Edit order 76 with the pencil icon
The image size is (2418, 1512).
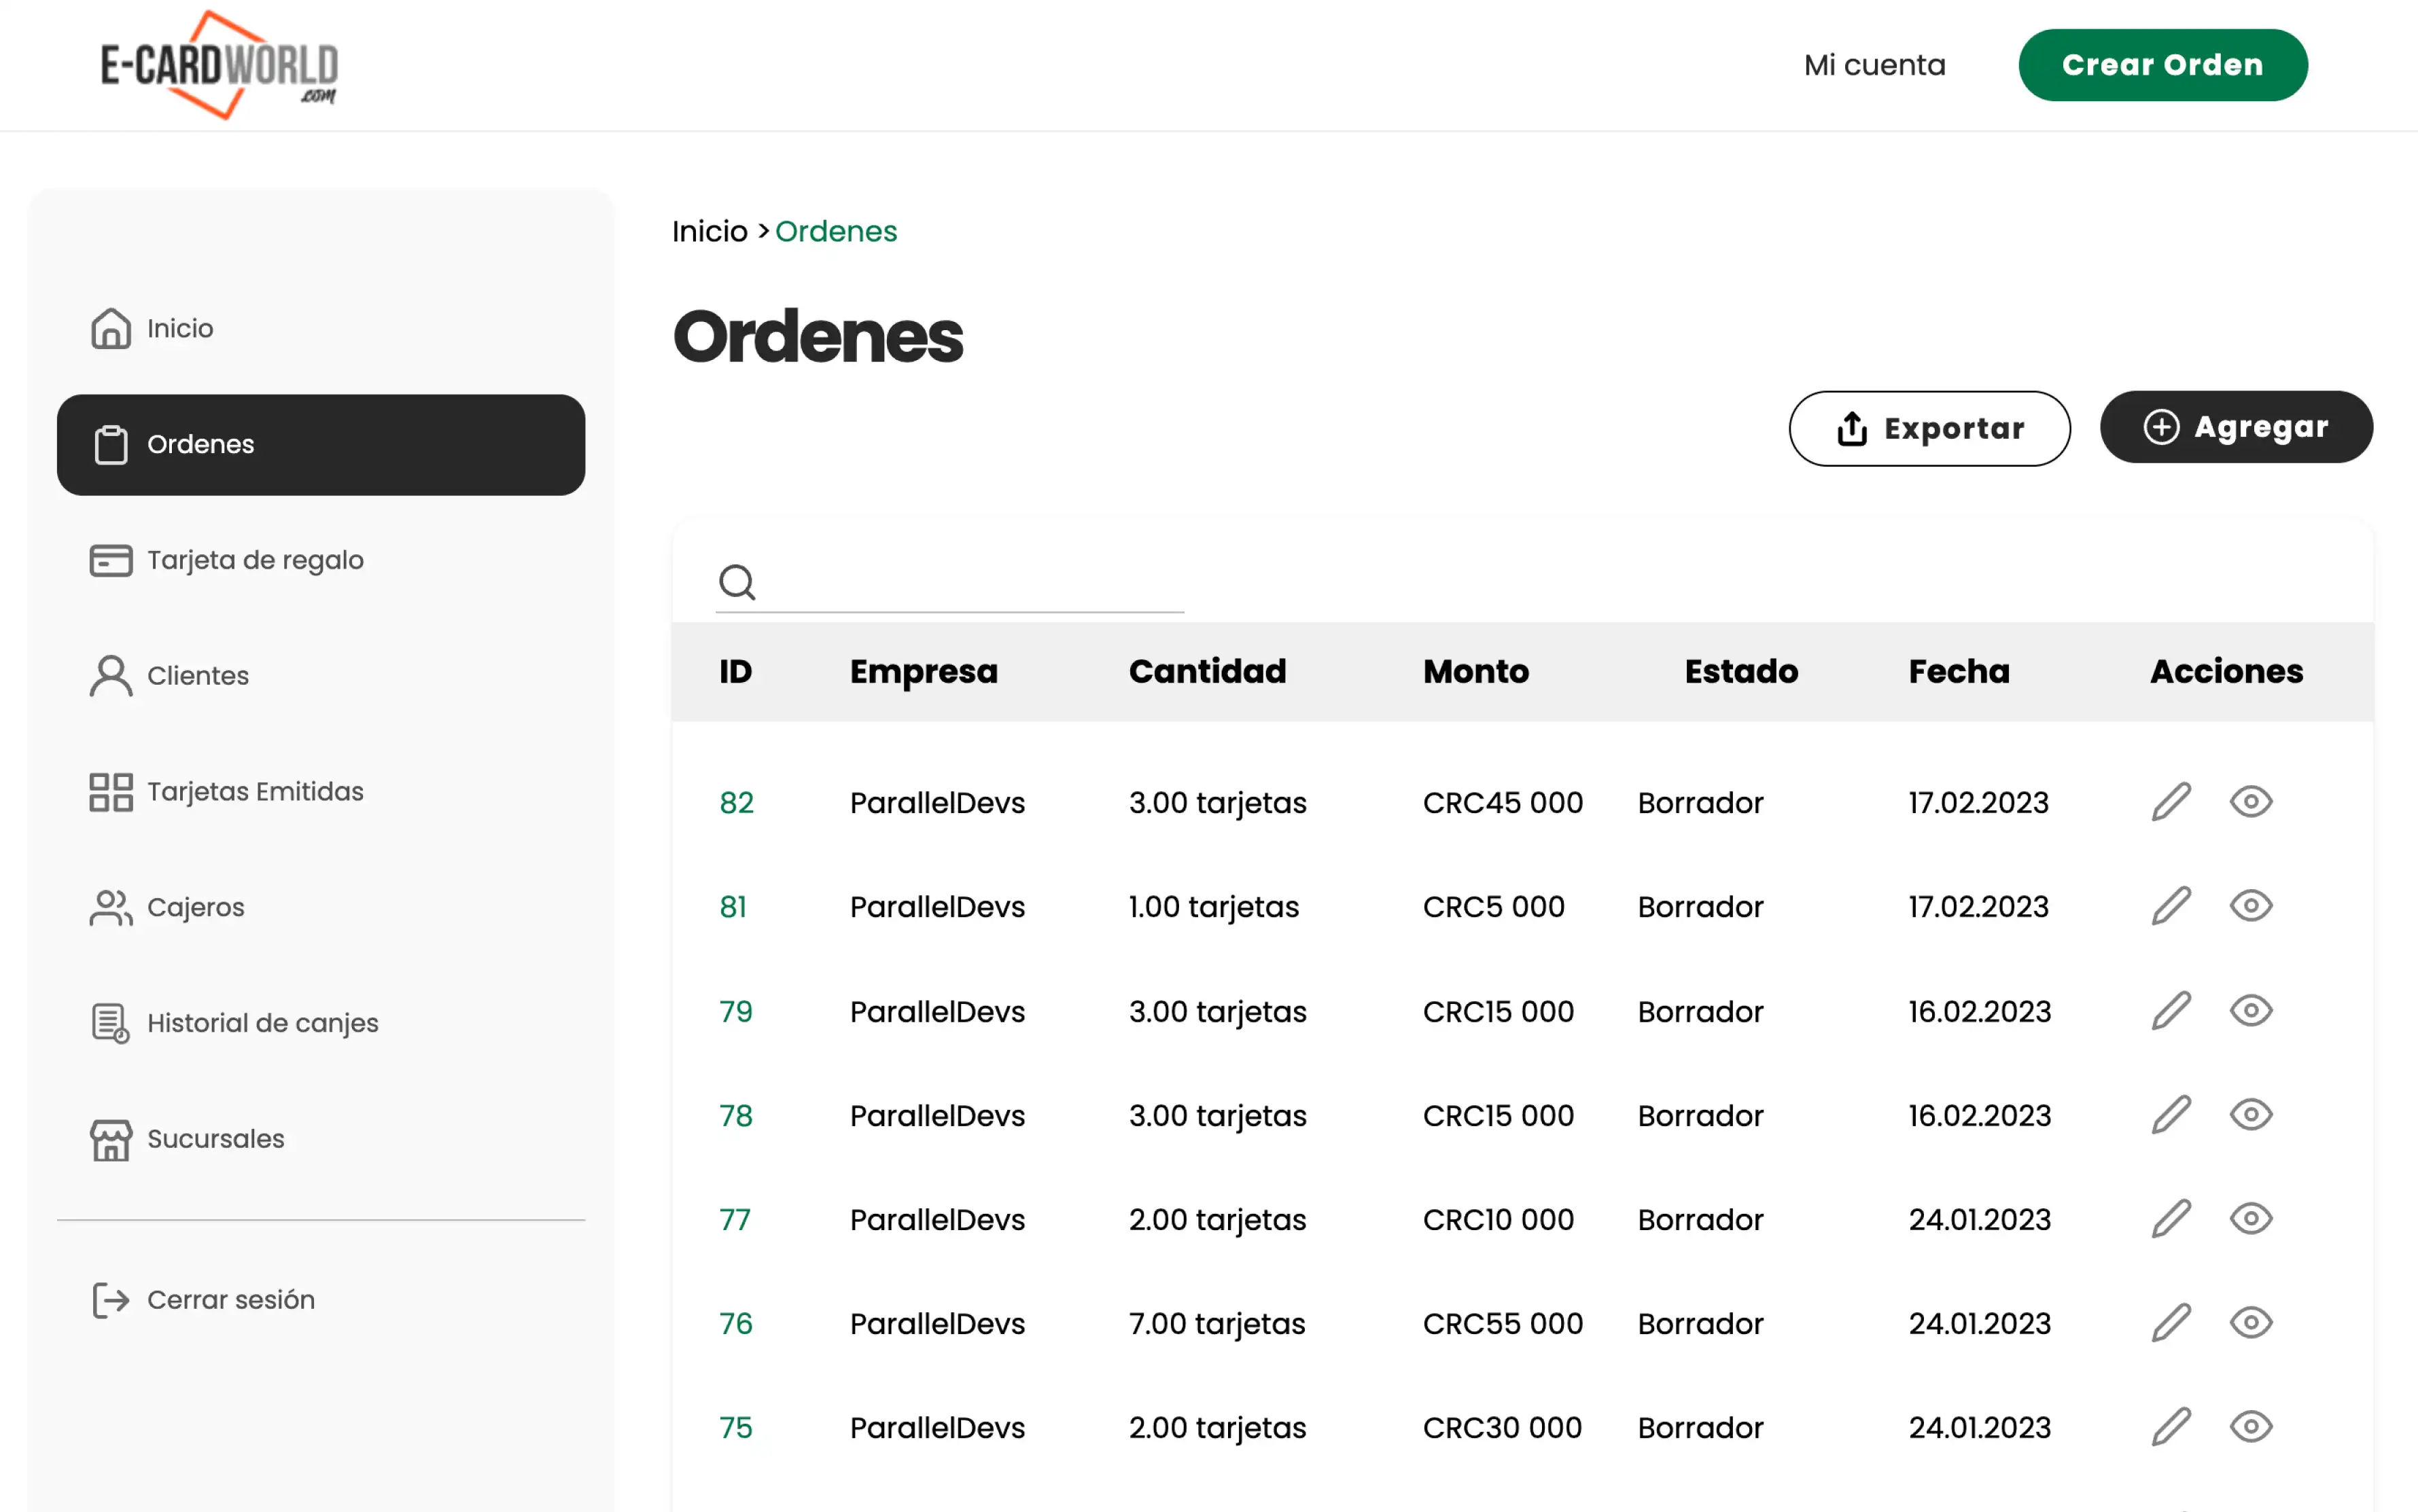pos(2170,1322)
